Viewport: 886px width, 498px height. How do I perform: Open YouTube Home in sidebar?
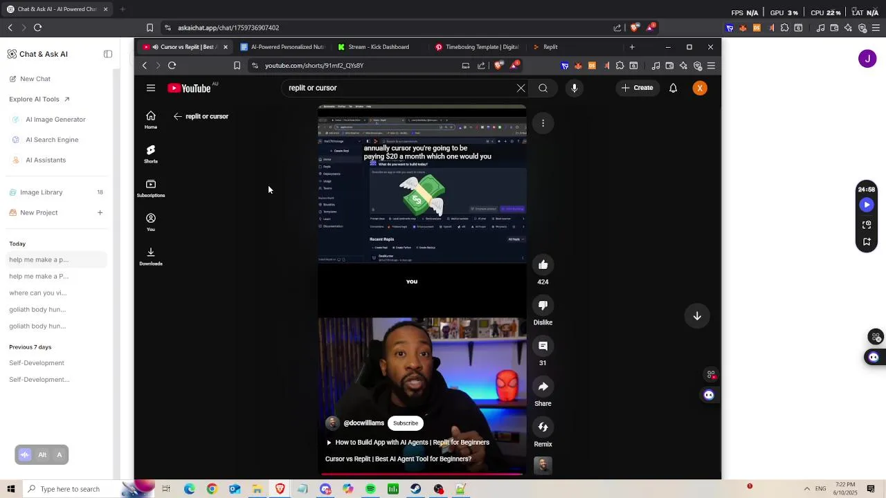tap(151, 120)
